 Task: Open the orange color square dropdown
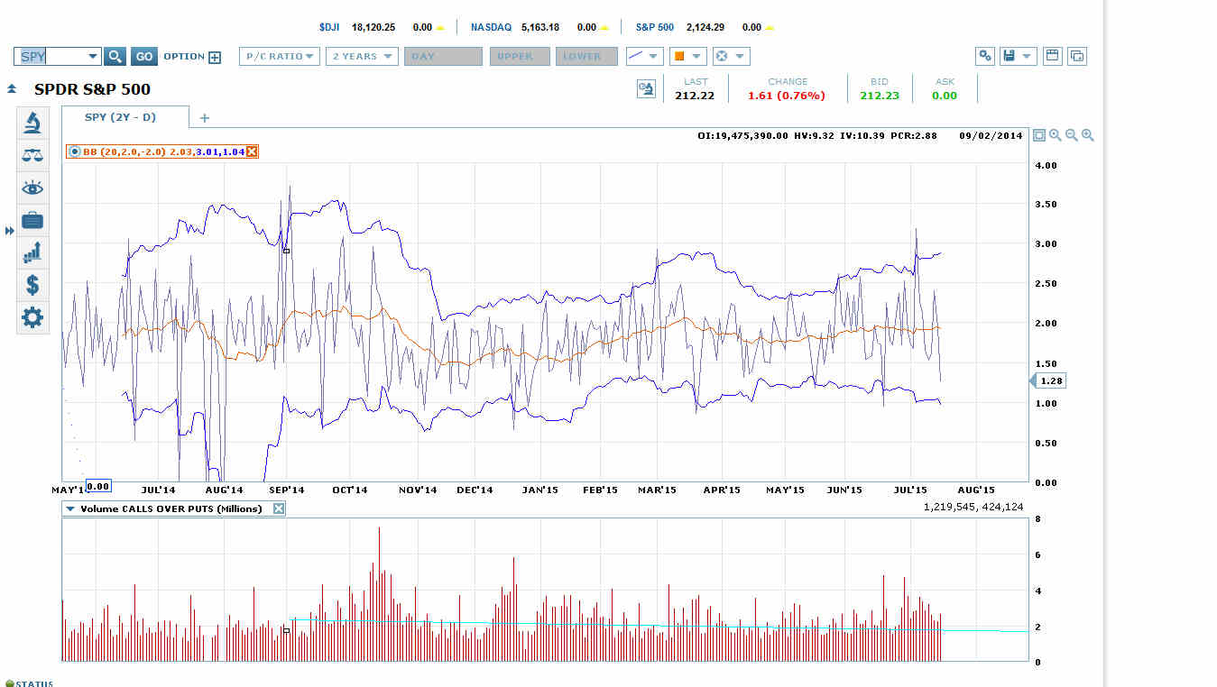pyautogui.click(x=687, y=56)
